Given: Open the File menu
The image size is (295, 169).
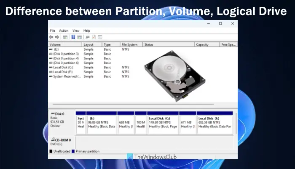Looking at the screenshot, I should click(53, 30).
